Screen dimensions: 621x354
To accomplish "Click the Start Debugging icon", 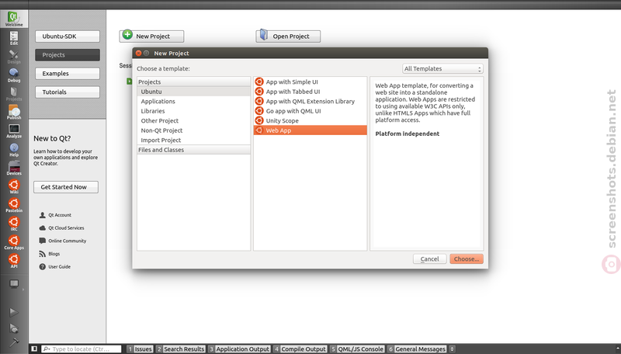I will point(14,328).
